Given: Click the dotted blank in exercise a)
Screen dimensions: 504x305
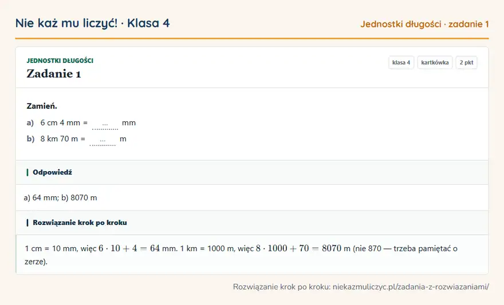Looking at the screenshot, I should pos(105,124).
